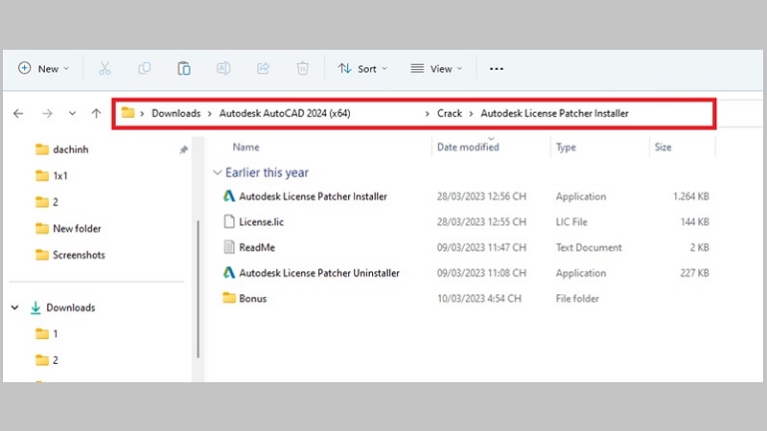Image resolution: width=767 pixels, height=431 pixels.
Task: Click the Copy icon in toolbar
Action: (144, 69)
